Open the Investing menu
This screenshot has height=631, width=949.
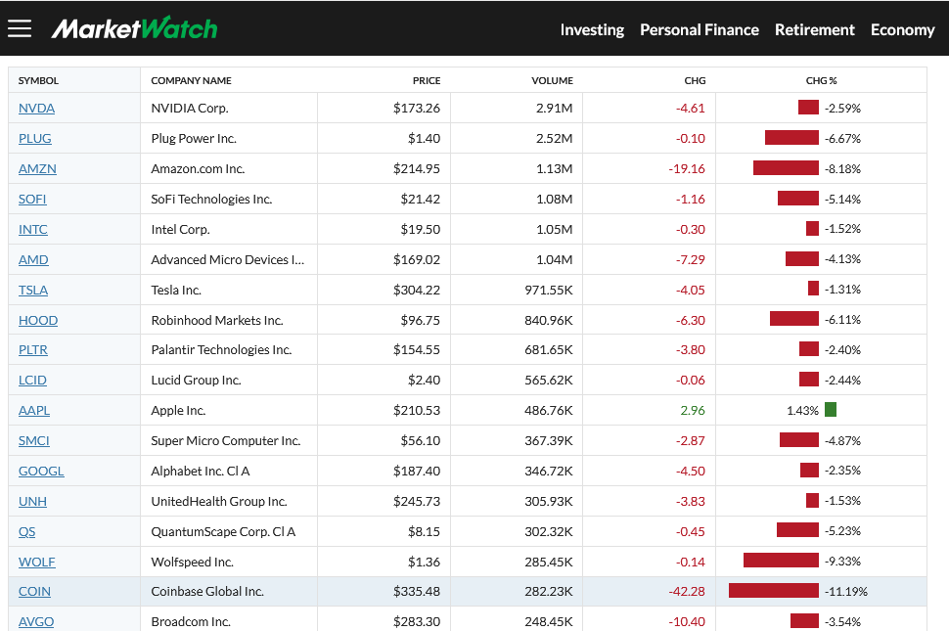[x=592, y=29]
